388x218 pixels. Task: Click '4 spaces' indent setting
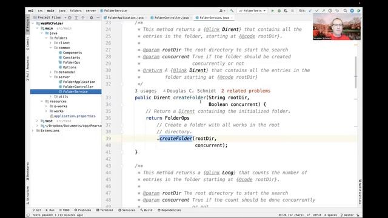[330, 215]
